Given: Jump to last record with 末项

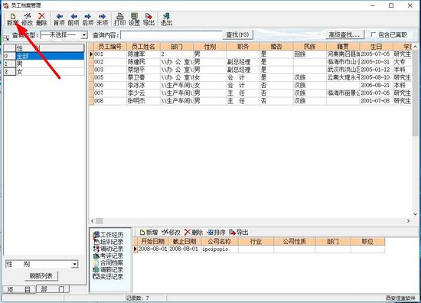Looking at the screenshot, I should pyautogui.click(x=102, y=20).
